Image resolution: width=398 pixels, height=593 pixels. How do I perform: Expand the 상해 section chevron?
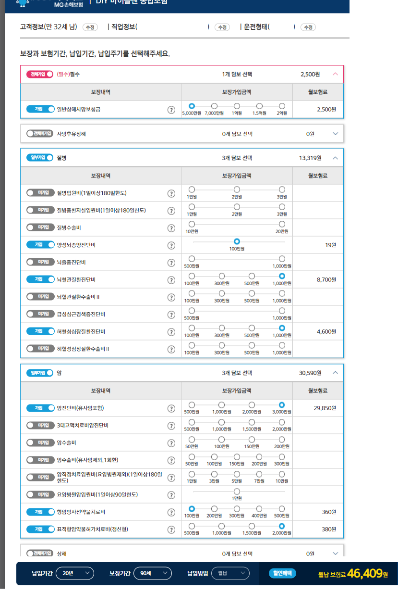coord(335,554)
